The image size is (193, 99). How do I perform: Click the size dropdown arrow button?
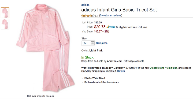point(93,43)
